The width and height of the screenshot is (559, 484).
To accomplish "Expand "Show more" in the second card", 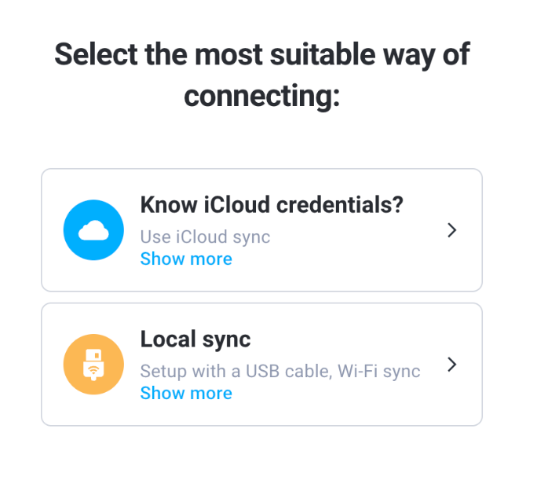I will [x=186, y=394].
